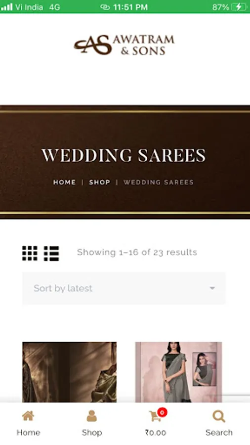
Task: Tap the Showing 1–16 of 23 results text
Action: pyautogui.click(x=137, y=252)
